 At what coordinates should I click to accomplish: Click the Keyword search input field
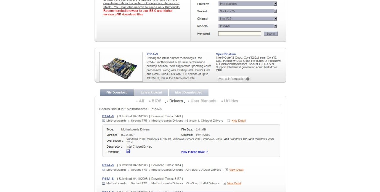240,34
